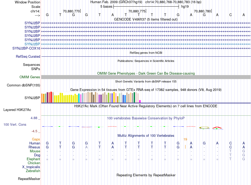
Task: Click the Layered H3K27Ac track label
Action: [17, 110]
